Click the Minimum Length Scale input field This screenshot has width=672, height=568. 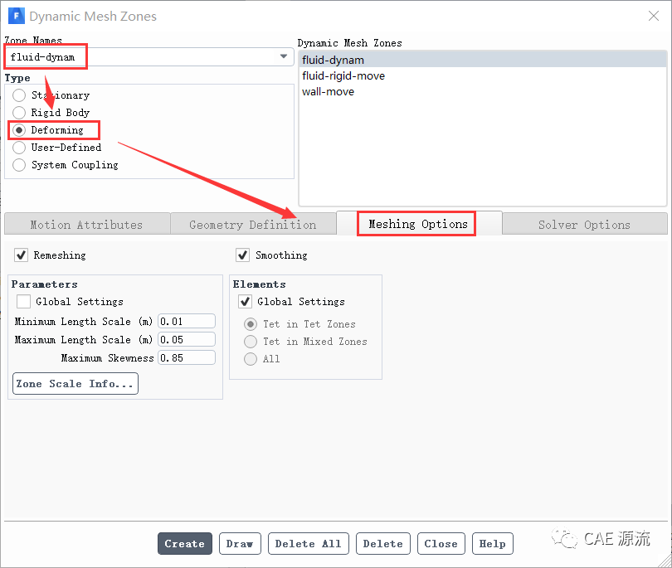(x=187, y=322)
